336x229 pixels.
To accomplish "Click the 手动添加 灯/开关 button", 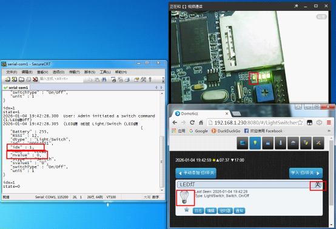I will tap(196, 173).
